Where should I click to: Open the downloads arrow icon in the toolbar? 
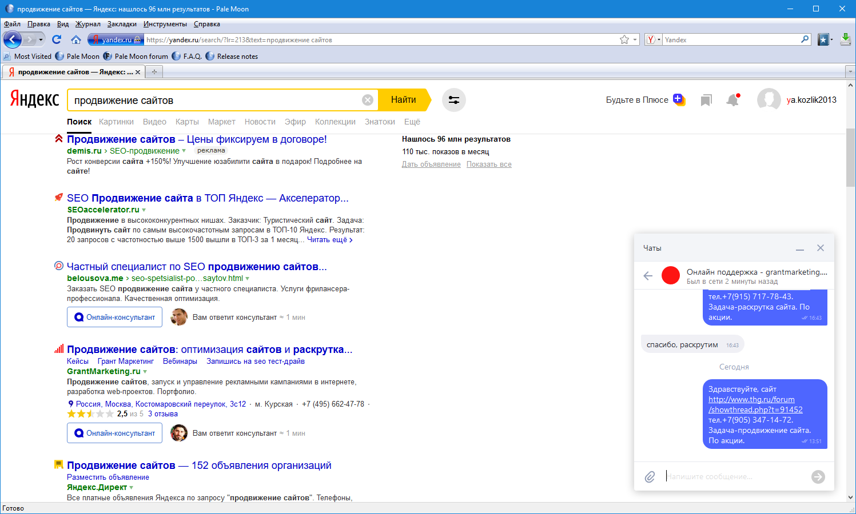846,39
